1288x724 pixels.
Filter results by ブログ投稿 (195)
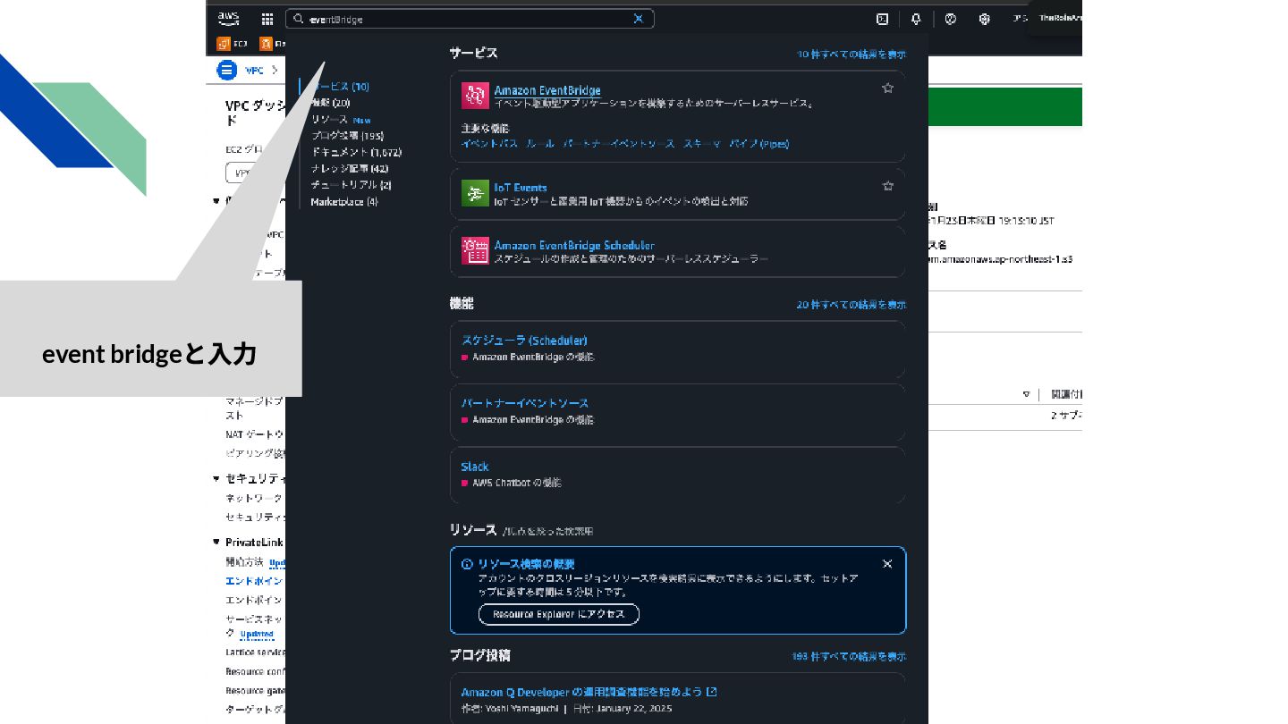point(347,136)
